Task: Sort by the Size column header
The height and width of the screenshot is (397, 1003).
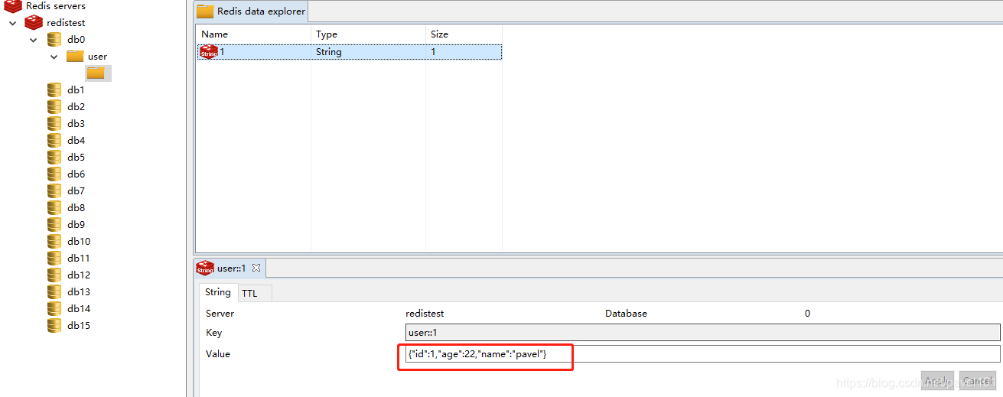Action: [464, 34]
